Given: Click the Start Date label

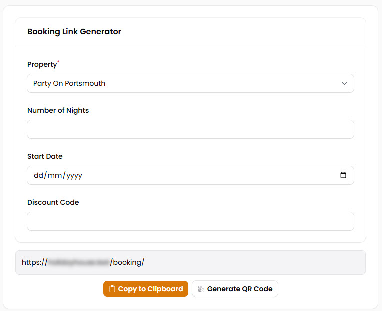Looking at the screenshot, I should 45,156.
